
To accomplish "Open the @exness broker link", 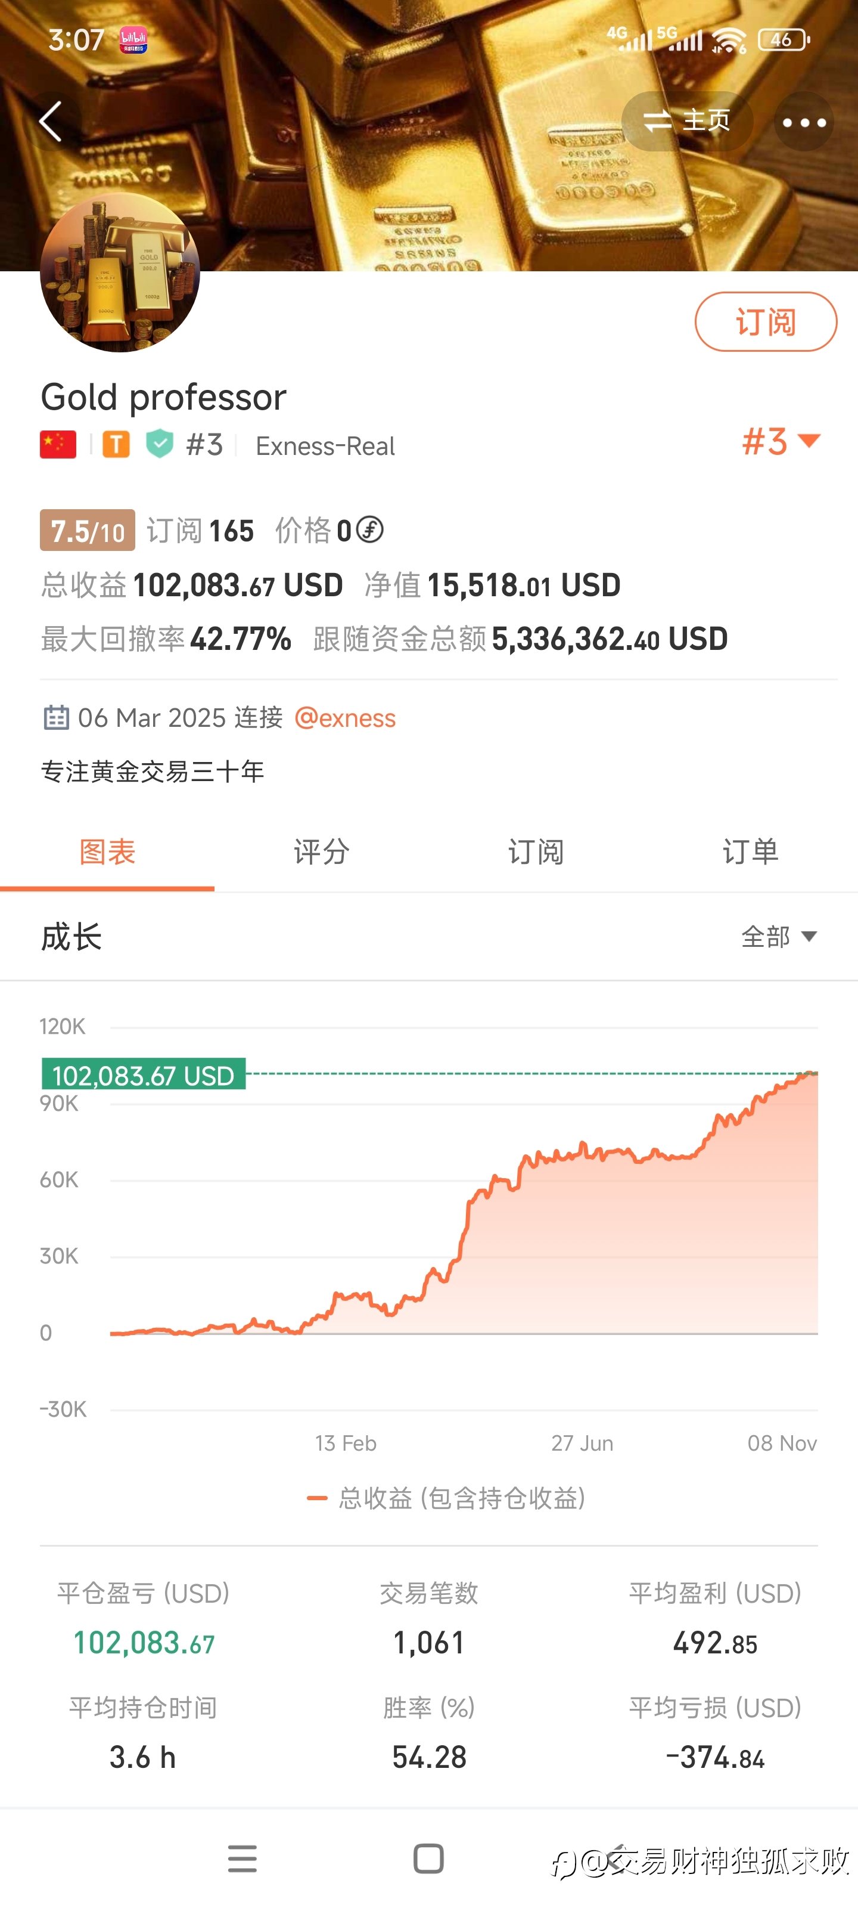I will click(345, 718).
